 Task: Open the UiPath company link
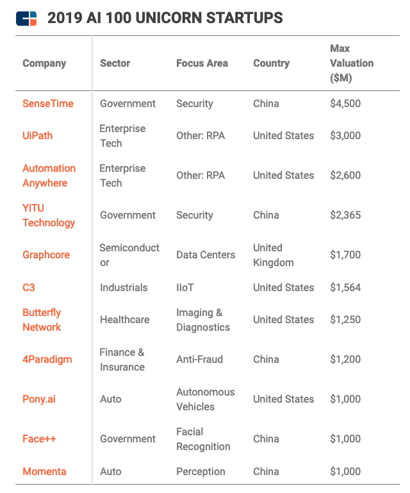[38, 135]
